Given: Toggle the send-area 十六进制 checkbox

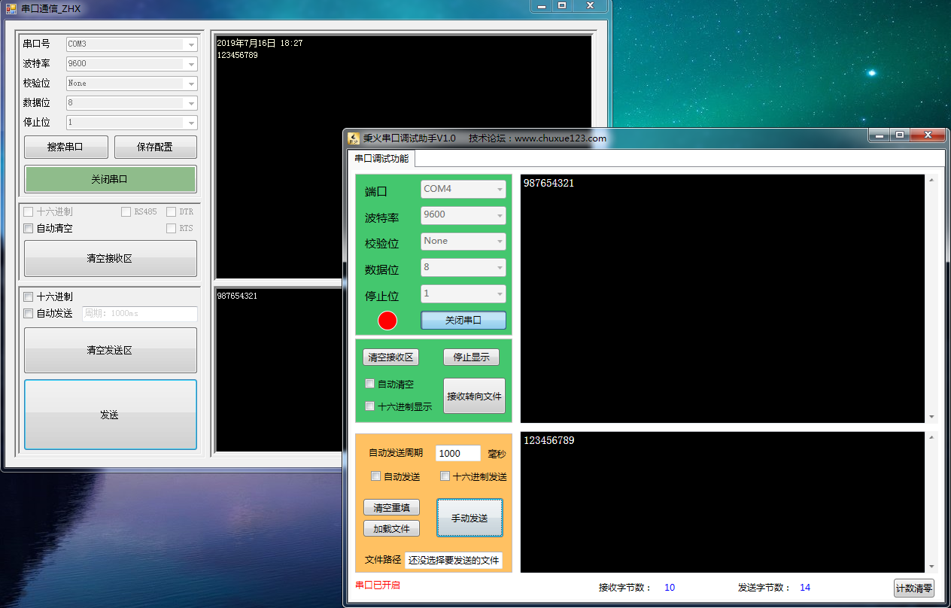Looking at the screenshot, I should click(29, 296).
